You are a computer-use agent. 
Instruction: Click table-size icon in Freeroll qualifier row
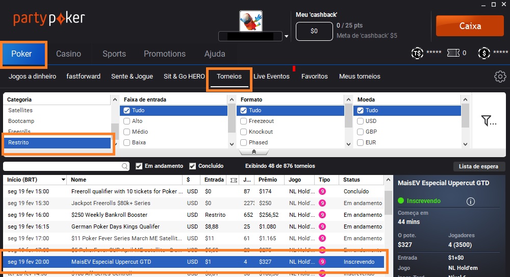(322, 191)
